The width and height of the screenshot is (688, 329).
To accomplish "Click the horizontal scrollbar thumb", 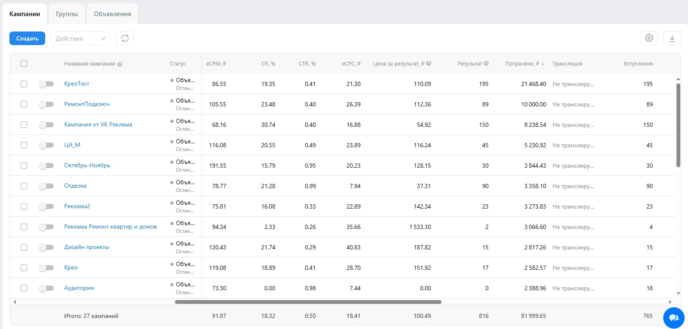I will click(308, 302).
